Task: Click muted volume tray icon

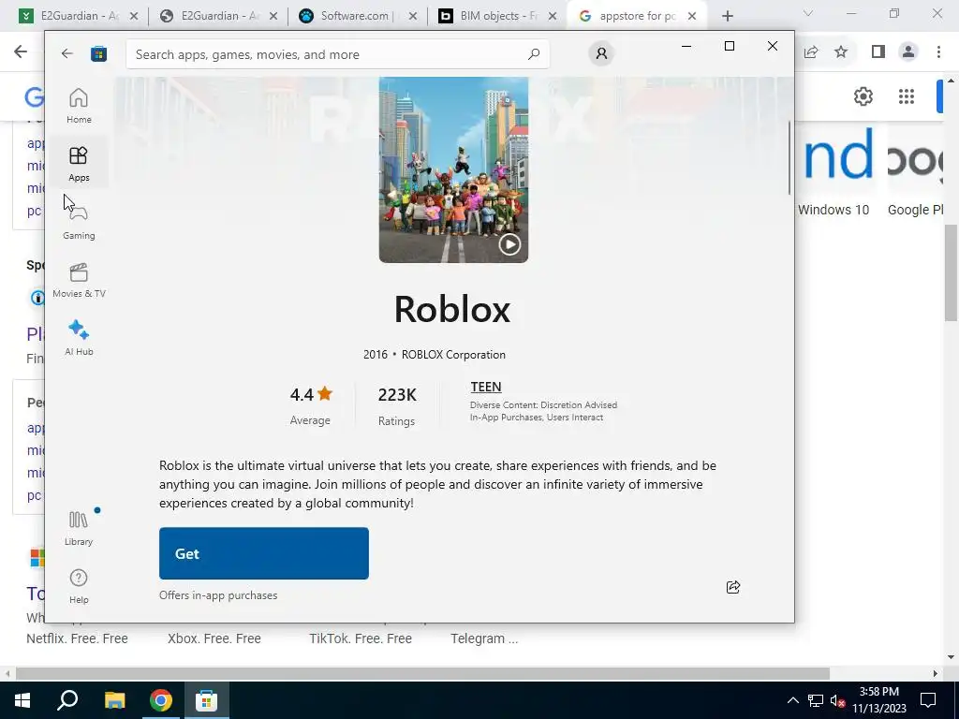Action: click(838, 700)
